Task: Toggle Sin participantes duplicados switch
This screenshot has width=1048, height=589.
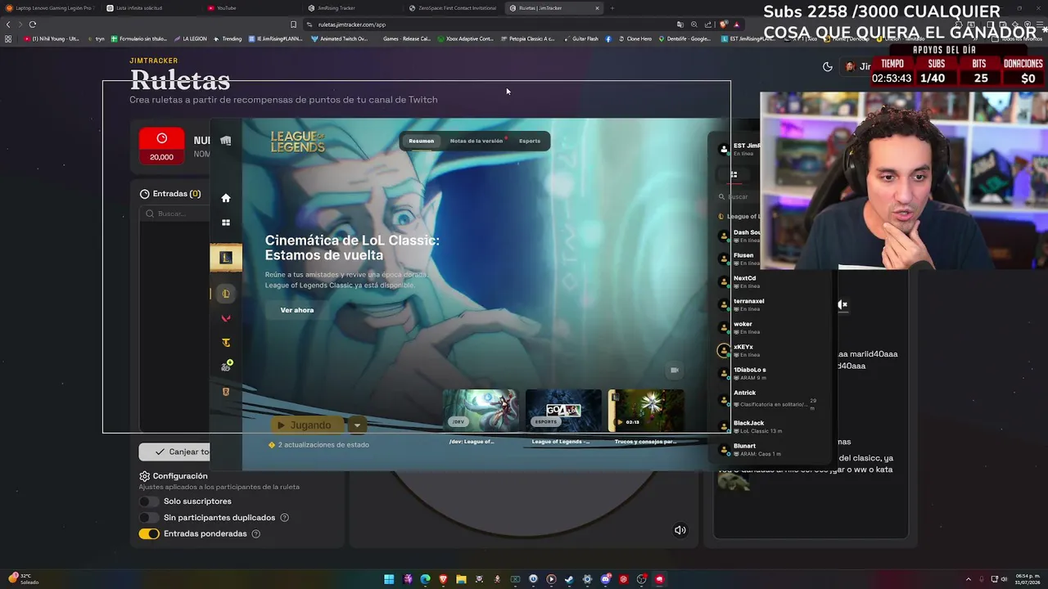Action: [149, 518]
